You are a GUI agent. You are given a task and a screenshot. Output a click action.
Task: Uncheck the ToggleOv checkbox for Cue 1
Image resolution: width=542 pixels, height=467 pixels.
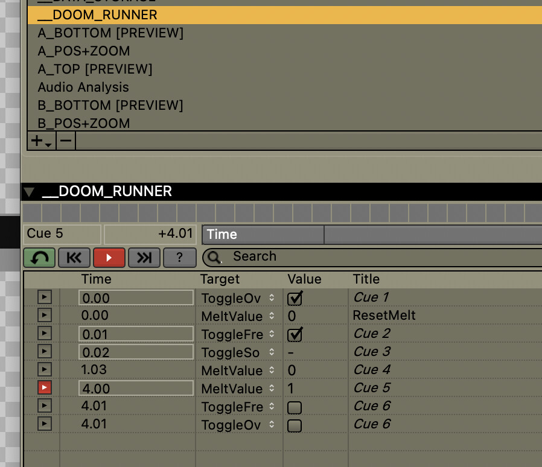pyautogui.click(x=295, y=298)
